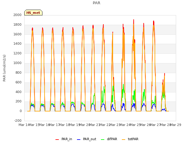This screenshot has width=194, height=145.
Task: Click the 200 y-axis tick label
Action: pos(18,101)
